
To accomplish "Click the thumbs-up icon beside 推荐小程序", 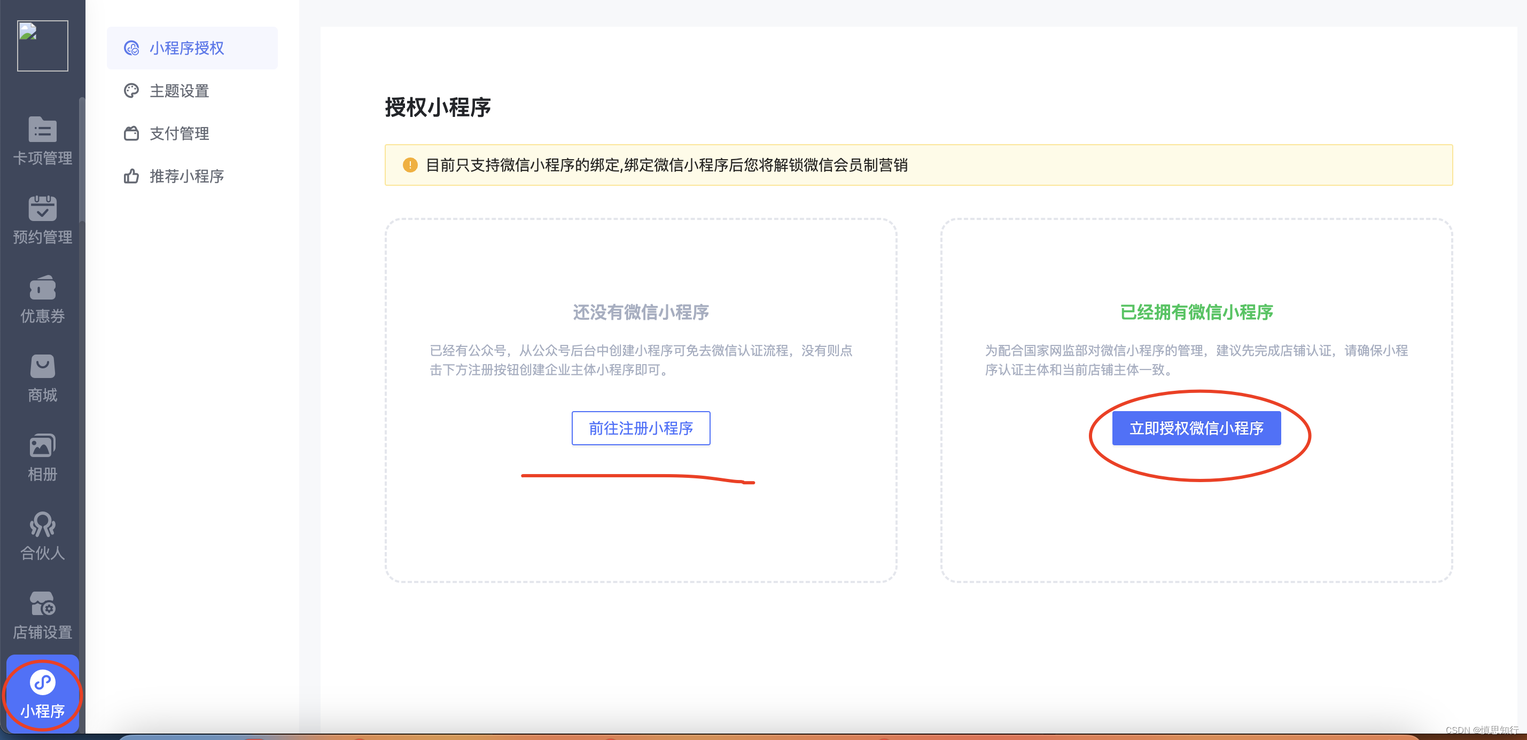I will point(131,176).
